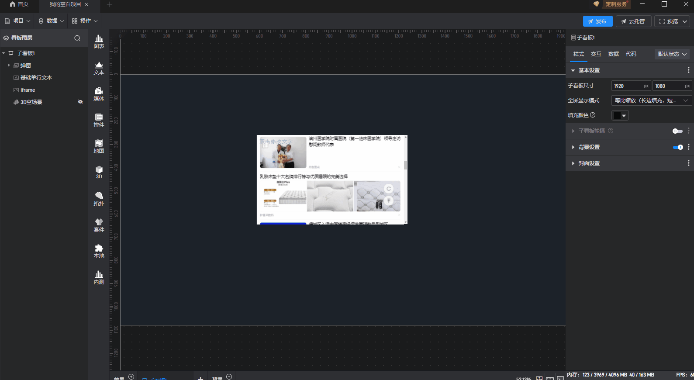Open the 3D component panel

[x=99, y=173]
